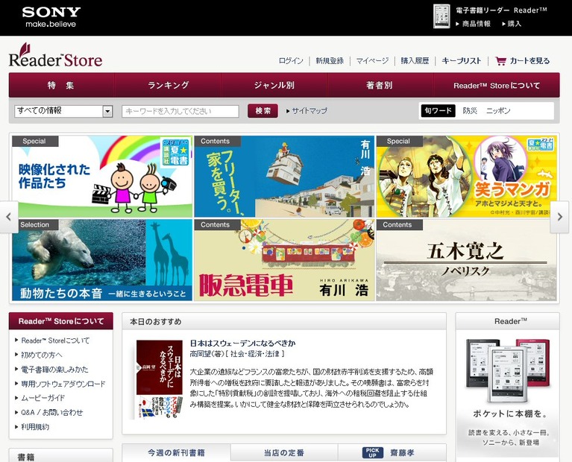
Task: Click the ニッポン trending keyword
Action: pyautogui.click(x=498, y=110)
